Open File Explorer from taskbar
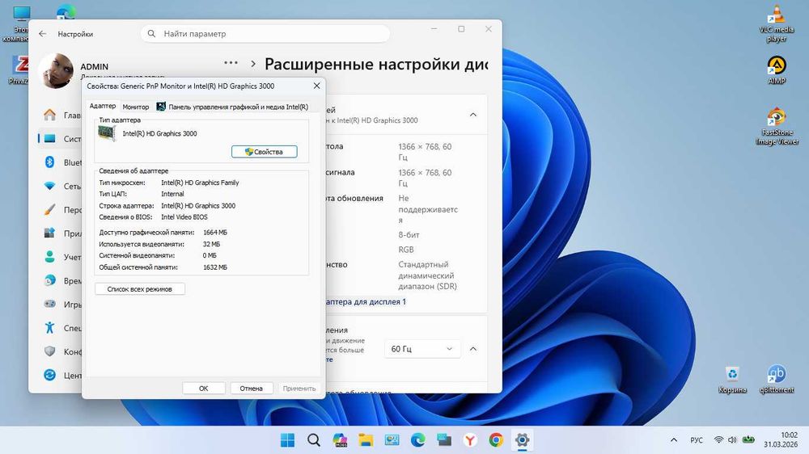The height and width of the screenshot is (454, 809). pos(366,440)
